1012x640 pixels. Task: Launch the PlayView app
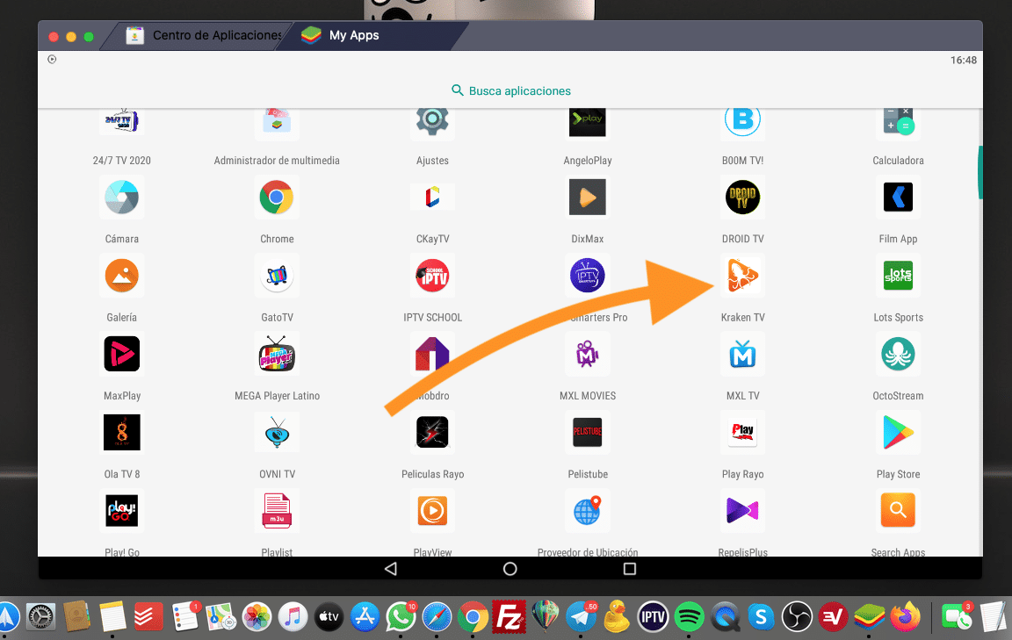pyautogui.click(x=432, y=510)
